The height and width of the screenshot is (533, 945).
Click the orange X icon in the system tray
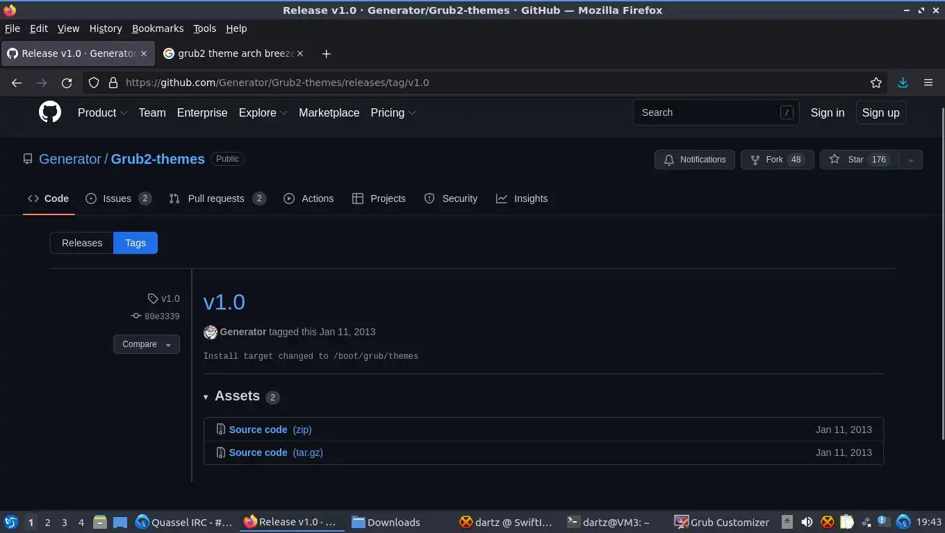click(x=827, y=522)
